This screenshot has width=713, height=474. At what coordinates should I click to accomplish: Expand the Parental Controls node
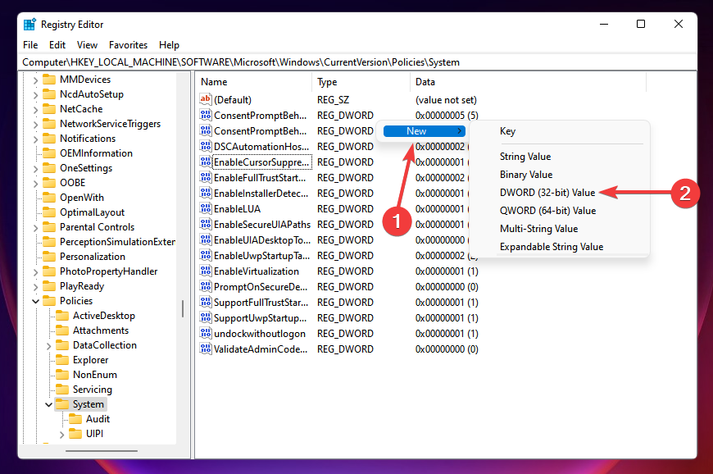35,227
